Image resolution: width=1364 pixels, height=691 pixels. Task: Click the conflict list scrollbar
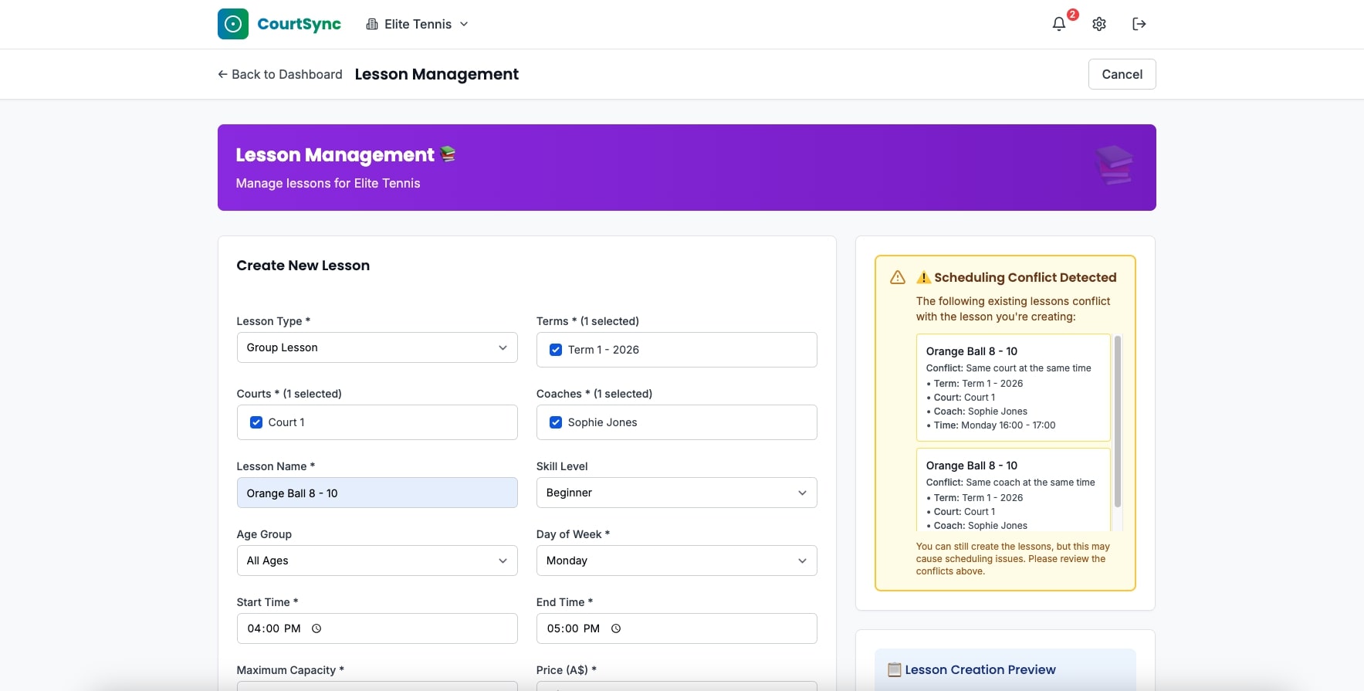pos(1117,421)
